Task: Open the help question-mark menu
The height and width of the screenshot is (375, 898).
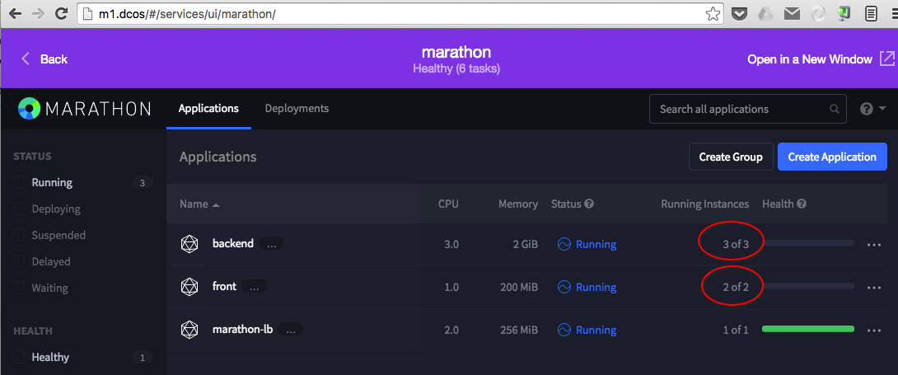Action: pyautogui.click(x=872, y=109)
